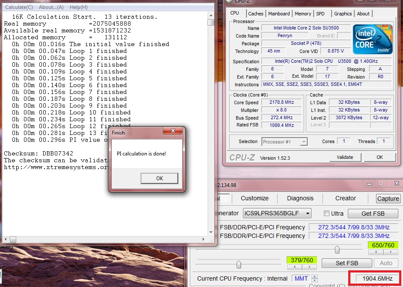Close the Finish dialog with the X
Viewport: 403px width, 287px height.
pyautogui.click(x=173, y=131)
